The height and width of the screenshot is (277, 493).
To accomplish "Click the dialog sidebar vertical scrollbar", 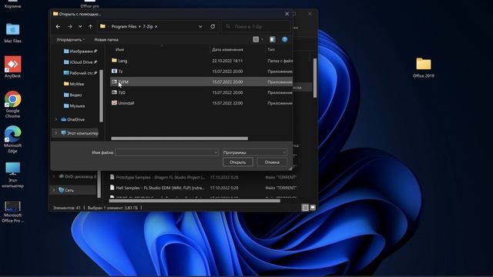I will pyautogui.click(x=101, y=95).
